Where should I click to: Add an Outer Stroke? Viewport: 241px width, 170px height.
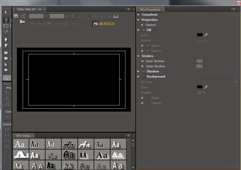coord(199,66)
